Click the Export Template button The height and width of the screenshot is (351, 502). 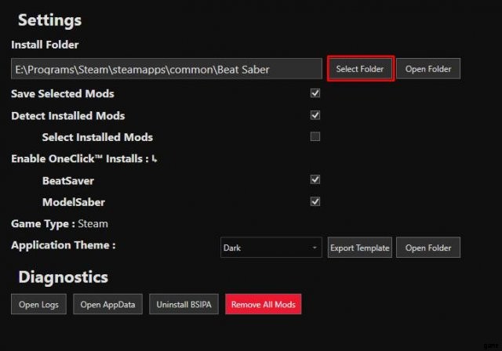coord(359,248)
